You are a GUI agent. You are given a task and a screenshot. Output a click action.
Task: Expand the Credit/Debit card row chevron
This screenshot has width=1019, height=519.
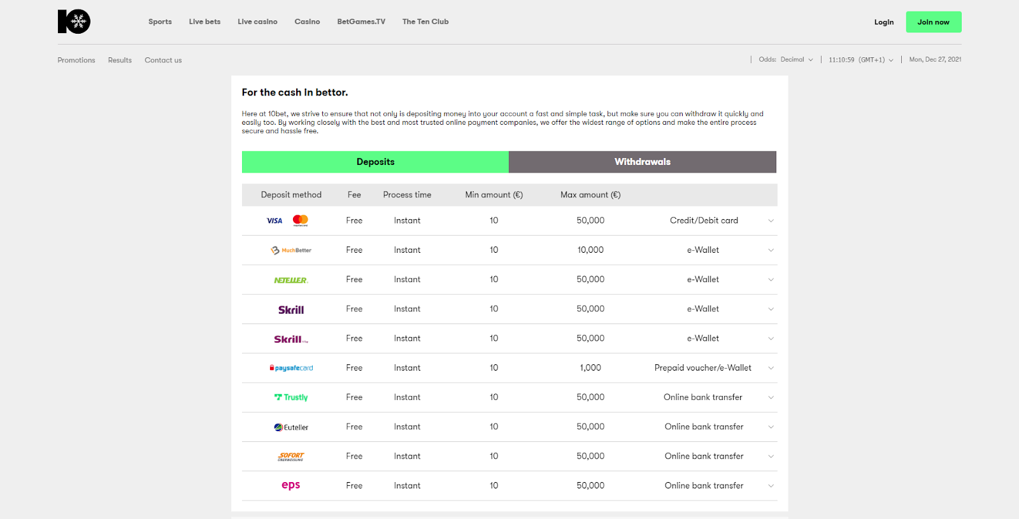tap(771, 221)
